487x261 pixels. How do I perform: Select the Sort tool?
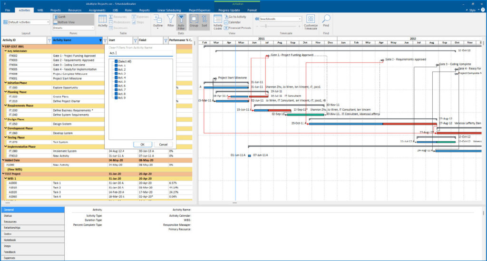point(205,21)
